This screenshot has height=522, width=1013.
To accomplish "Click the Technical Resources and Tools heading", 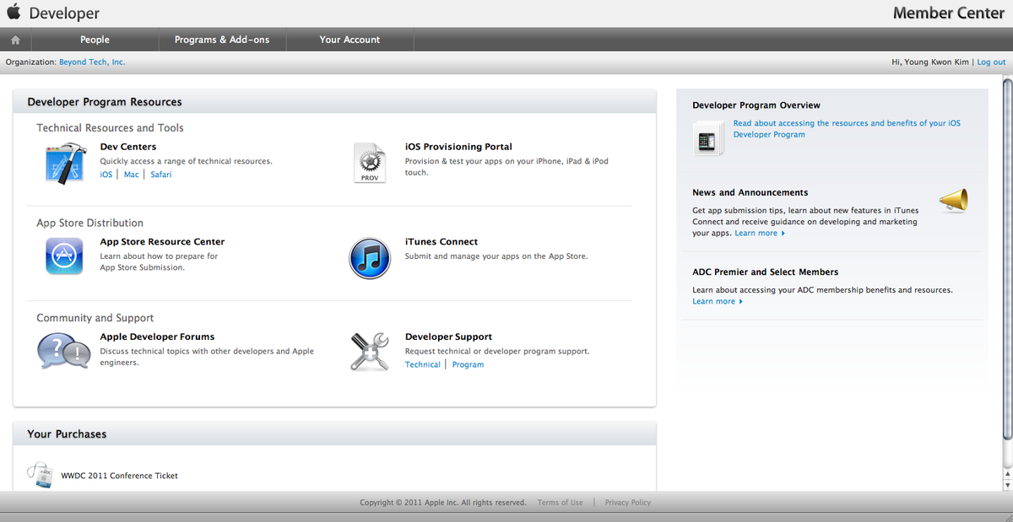I will [110, 128].
